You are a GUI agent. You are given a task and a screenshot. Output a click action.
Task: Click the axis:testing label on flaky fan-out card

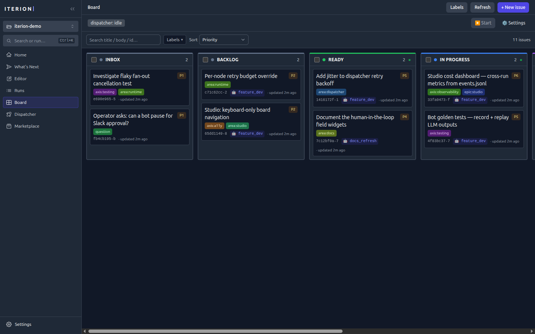click(x=105, y=92)
